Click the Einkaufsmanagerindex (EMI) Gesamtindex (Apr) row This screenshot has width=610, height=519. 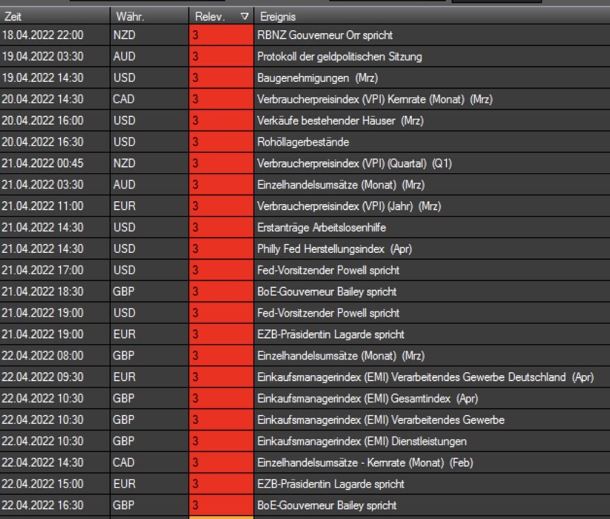pyautogui.click(x=367, y=398)
